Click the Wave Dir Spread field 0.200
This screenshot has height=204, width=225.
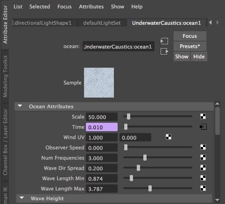click(102, 168)
